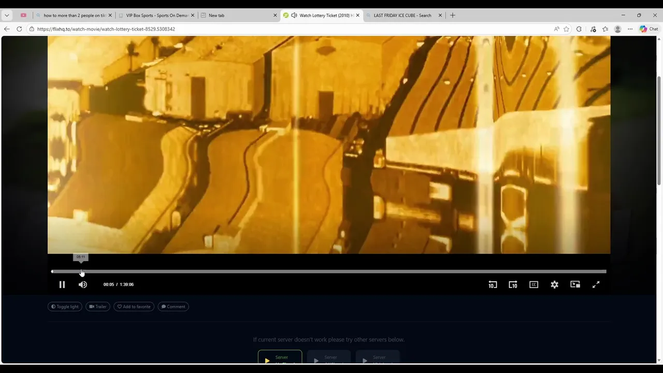Click the scrollbar down arrow
663x373 pixels.
pyautogui.click(x=659, y=360)
